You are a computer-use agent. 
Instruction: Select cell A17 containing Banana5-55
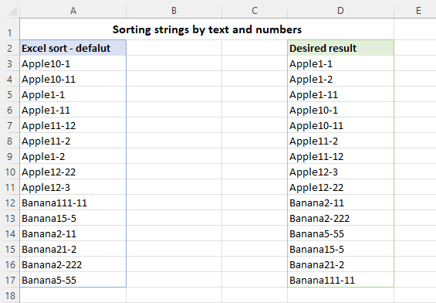(73, 280)
